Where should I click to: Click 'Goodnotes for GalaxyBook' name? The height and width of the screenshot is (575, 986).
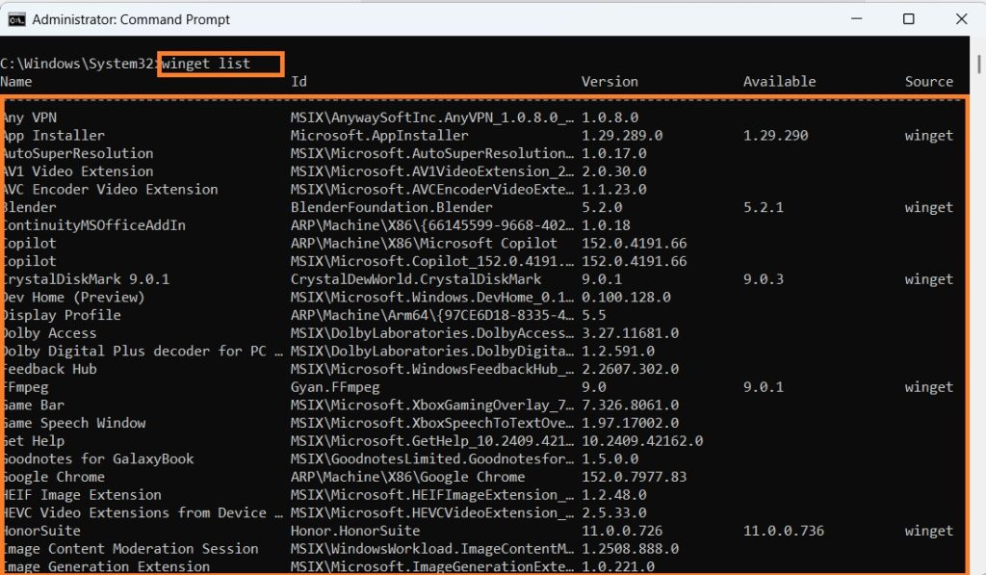(98, 458)
